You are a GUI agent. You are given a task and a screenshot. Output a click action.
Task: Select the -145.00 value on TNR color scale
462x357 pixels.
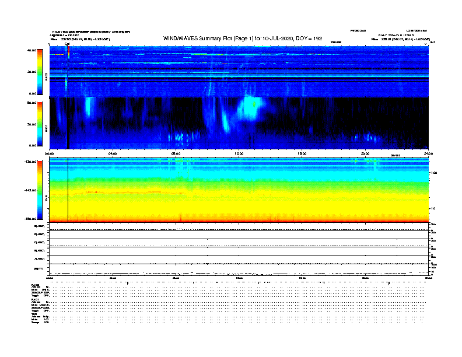coord(30,190)
